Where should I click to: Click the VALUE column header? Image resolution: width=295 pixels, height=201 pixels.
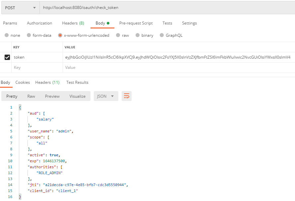tap(70, 47)
